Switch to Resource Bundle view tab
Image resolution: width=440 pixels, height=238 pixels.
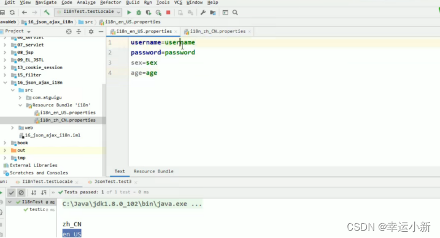[153, 171]
